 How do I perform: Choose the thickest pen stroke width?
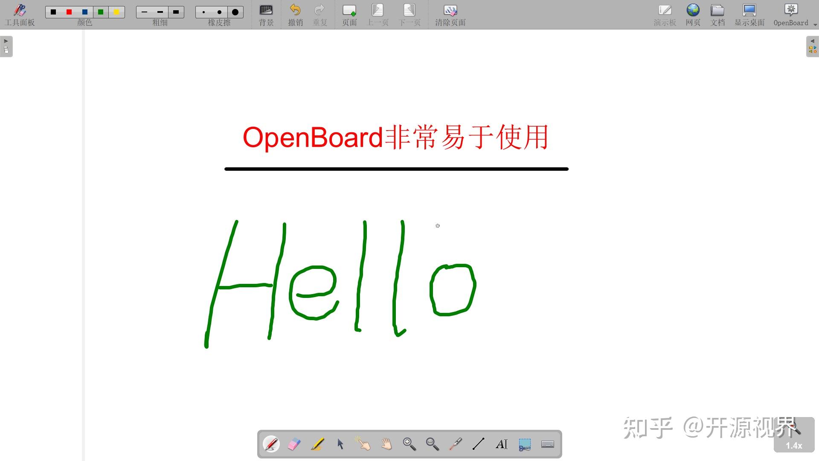(x=175, y=12)
